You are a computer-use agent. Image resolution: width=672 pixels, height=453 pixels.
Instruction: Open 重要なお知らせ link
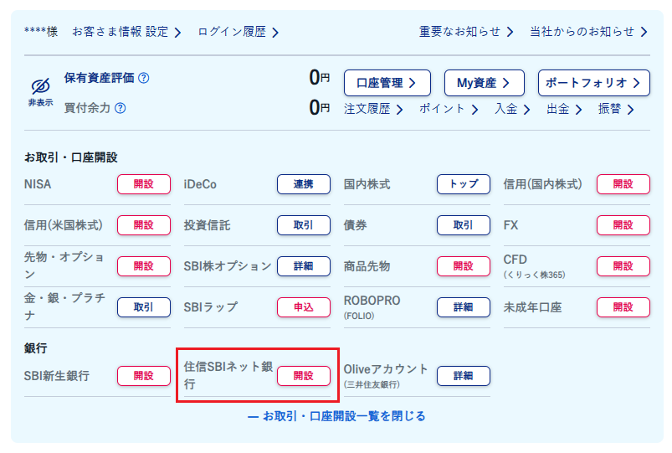[x=466, y=32]
